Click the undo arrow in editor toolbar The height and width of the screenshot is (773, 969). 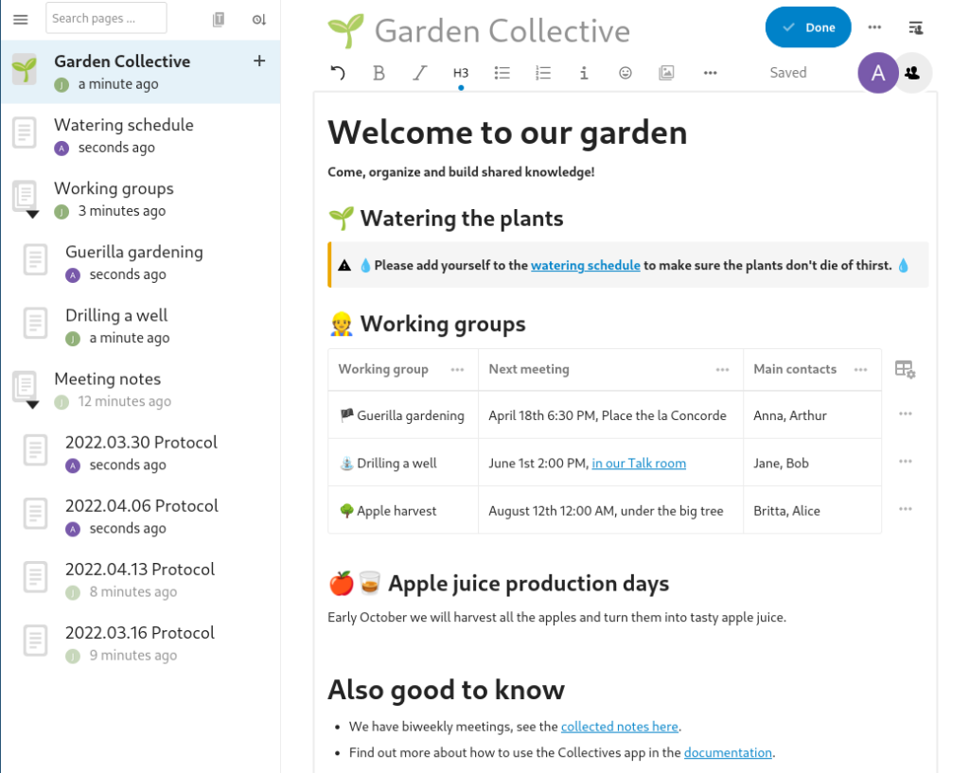[338, 73]
